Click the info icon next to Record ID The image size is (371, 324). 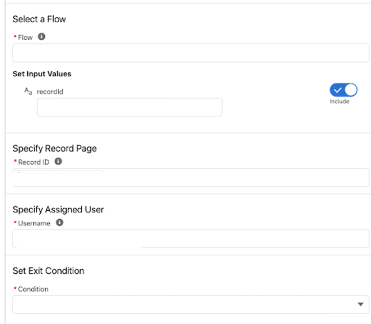pyautogui.click(x=58, y=162)
